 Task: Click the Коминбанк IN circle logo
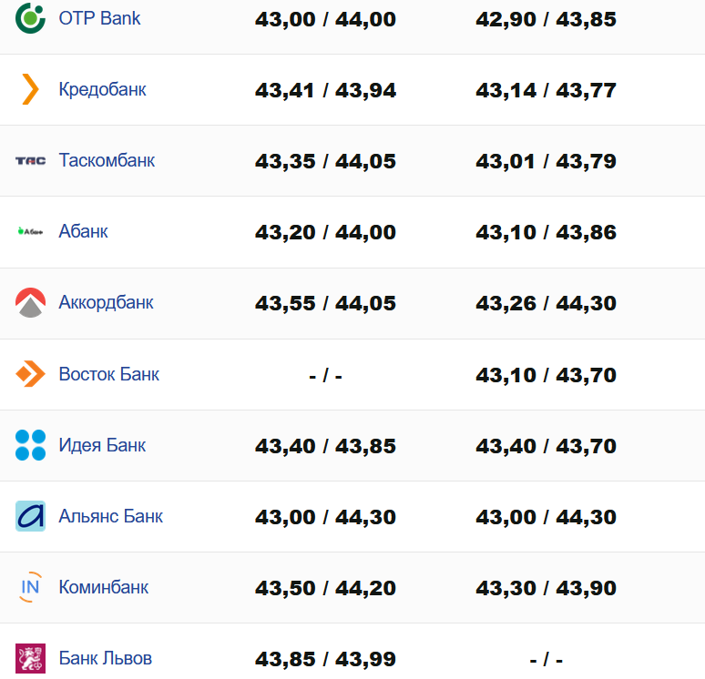click(x=30, y=587)
